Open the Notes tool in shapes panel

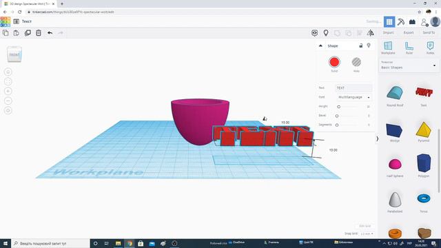430,48
